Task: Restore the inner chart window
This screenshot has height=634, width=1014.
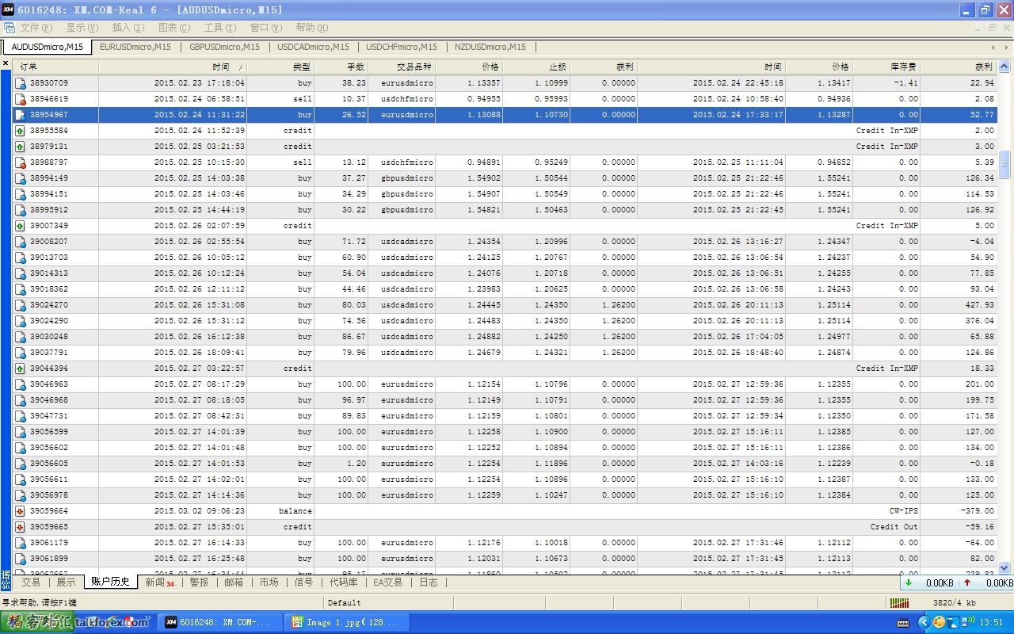Action: pos(991,28)
